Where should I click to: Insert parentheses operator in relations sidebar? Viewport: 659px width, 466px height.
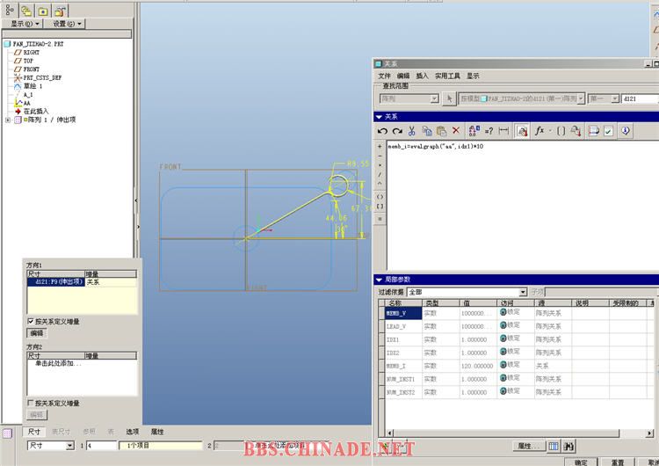(380, 196)
